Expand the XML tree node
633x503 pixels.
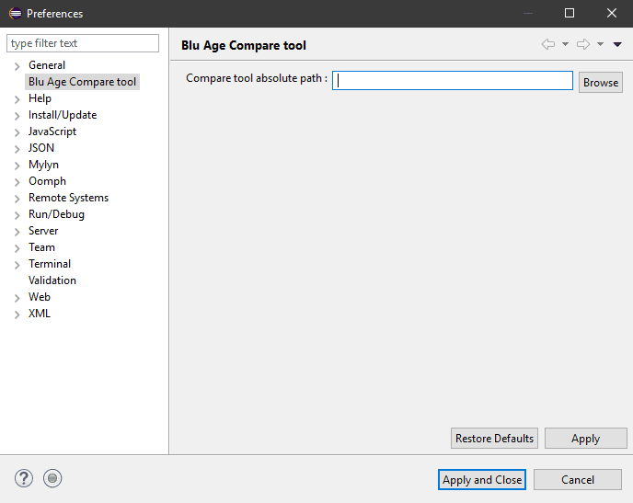point(17,314)
